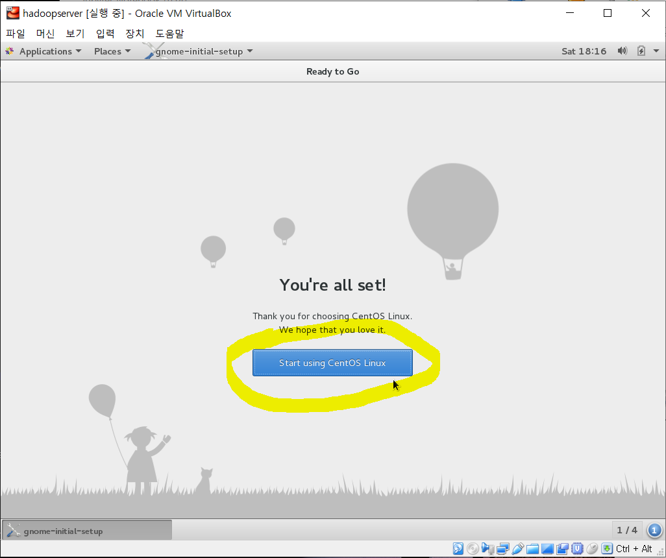666x558 pixels.
Task: Close the VirtualBox hadoopserver window
Action: point(646,13)
